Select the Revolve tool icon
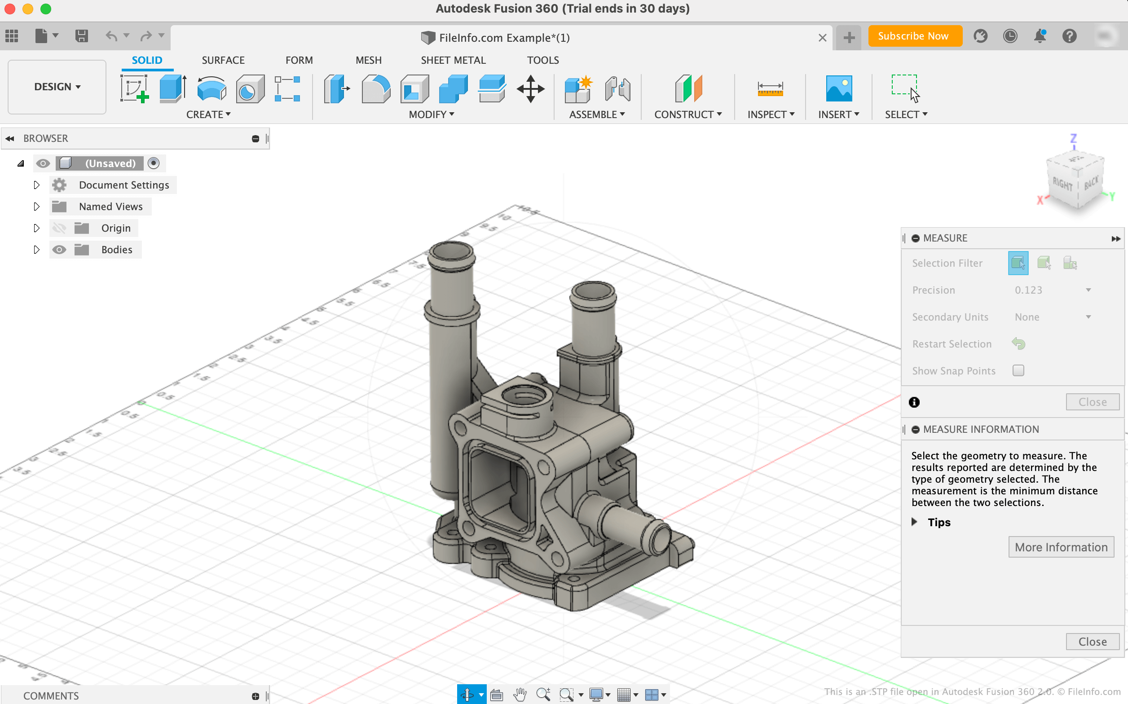Screen dimensions: 1128x704 [211, 88]
